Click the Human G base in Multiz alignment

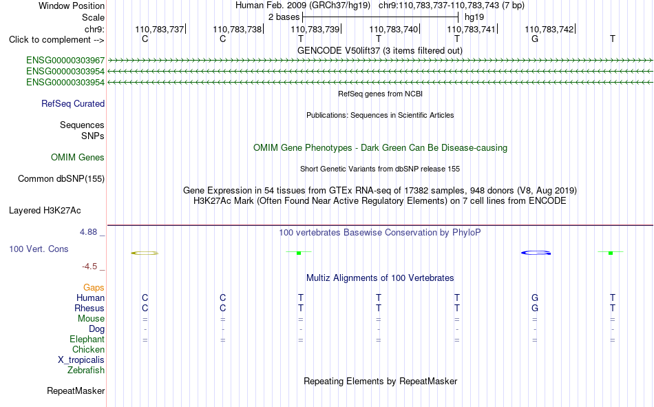pos(535,298)
